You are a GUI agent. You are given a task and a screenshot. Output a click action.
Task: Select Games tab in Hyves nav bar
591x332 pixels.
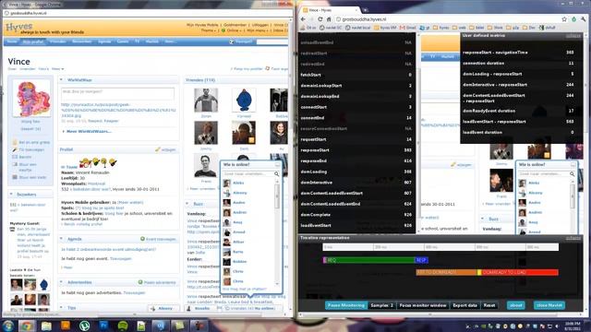pos(123,41)
